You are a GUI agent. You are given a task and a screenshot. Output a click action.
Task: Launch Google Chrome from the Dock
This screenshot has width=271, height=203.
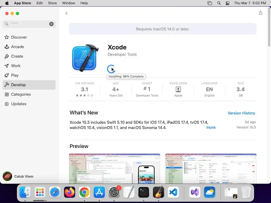(84, 192)
